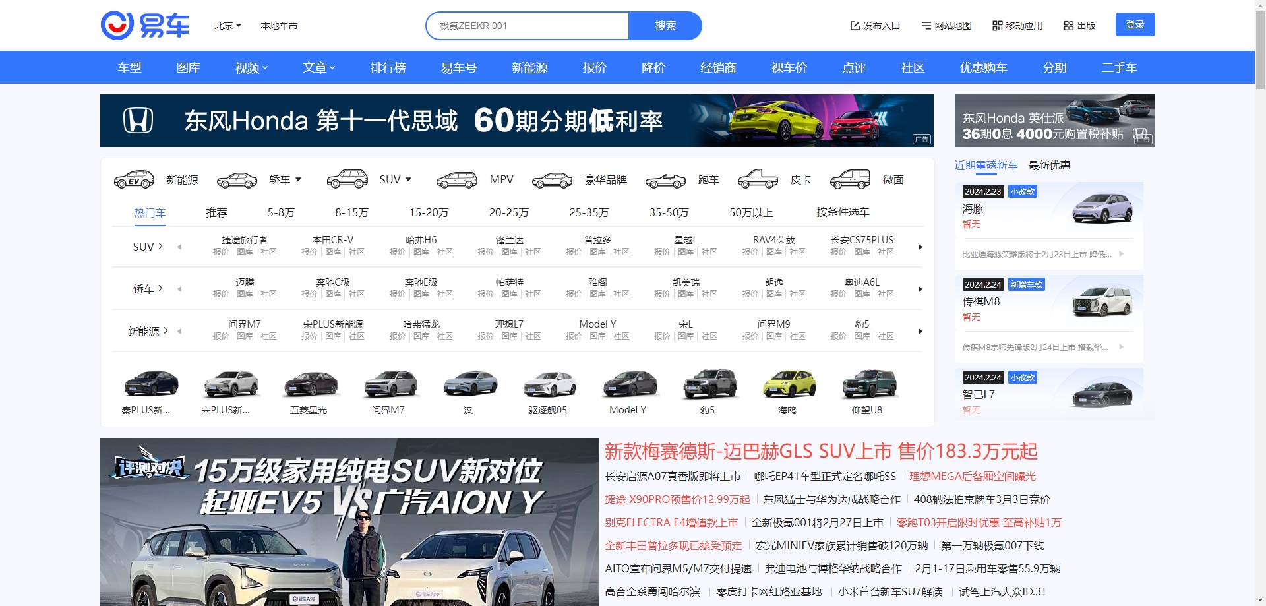Open the 发布入口 edit icon
Viewport: 1266px width, 606px height.
coord(855,26)
